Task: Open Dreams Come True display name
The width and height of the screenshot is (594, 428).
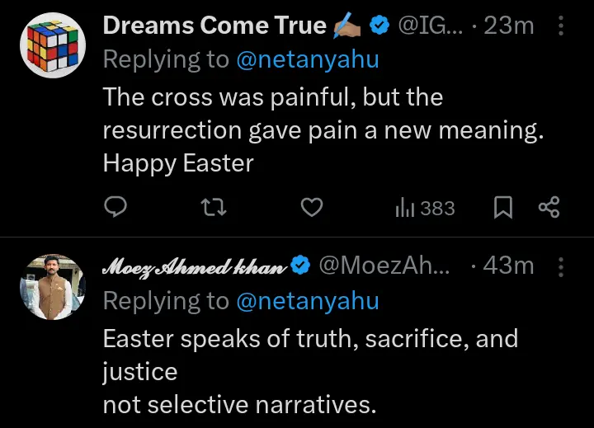Action: [x=214, y=26]
